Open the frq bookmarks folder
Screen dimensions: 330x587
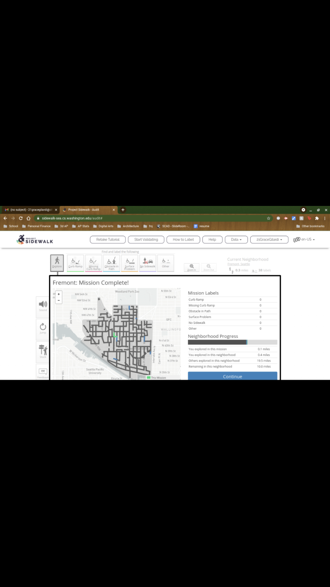pyautogui.click(x=148, y=226)
